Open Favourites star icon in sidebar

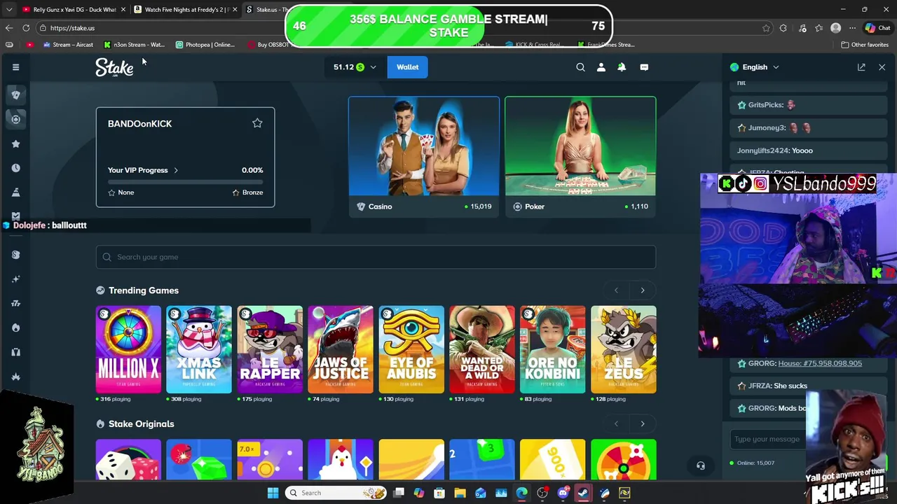click(15, 143)
